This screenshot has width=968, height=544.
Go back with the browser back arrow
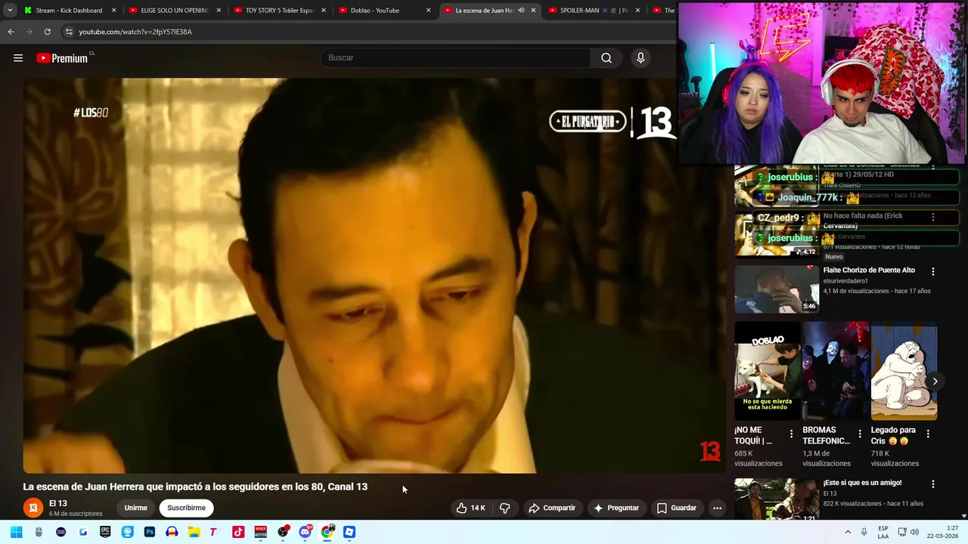(x=11, y=32)
